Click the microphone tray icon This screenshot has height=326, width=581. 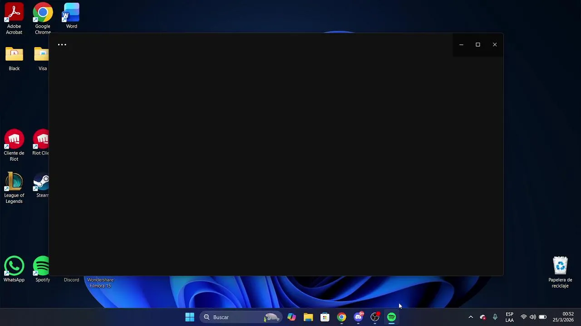pyautogui.click(x=495, y=317)
